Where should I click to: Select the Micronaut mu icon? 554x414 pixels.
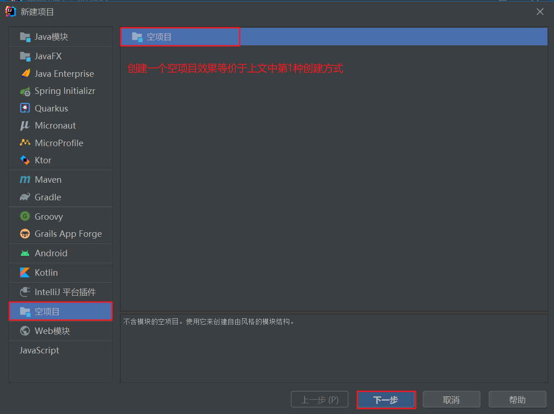[x=25, y=125]
